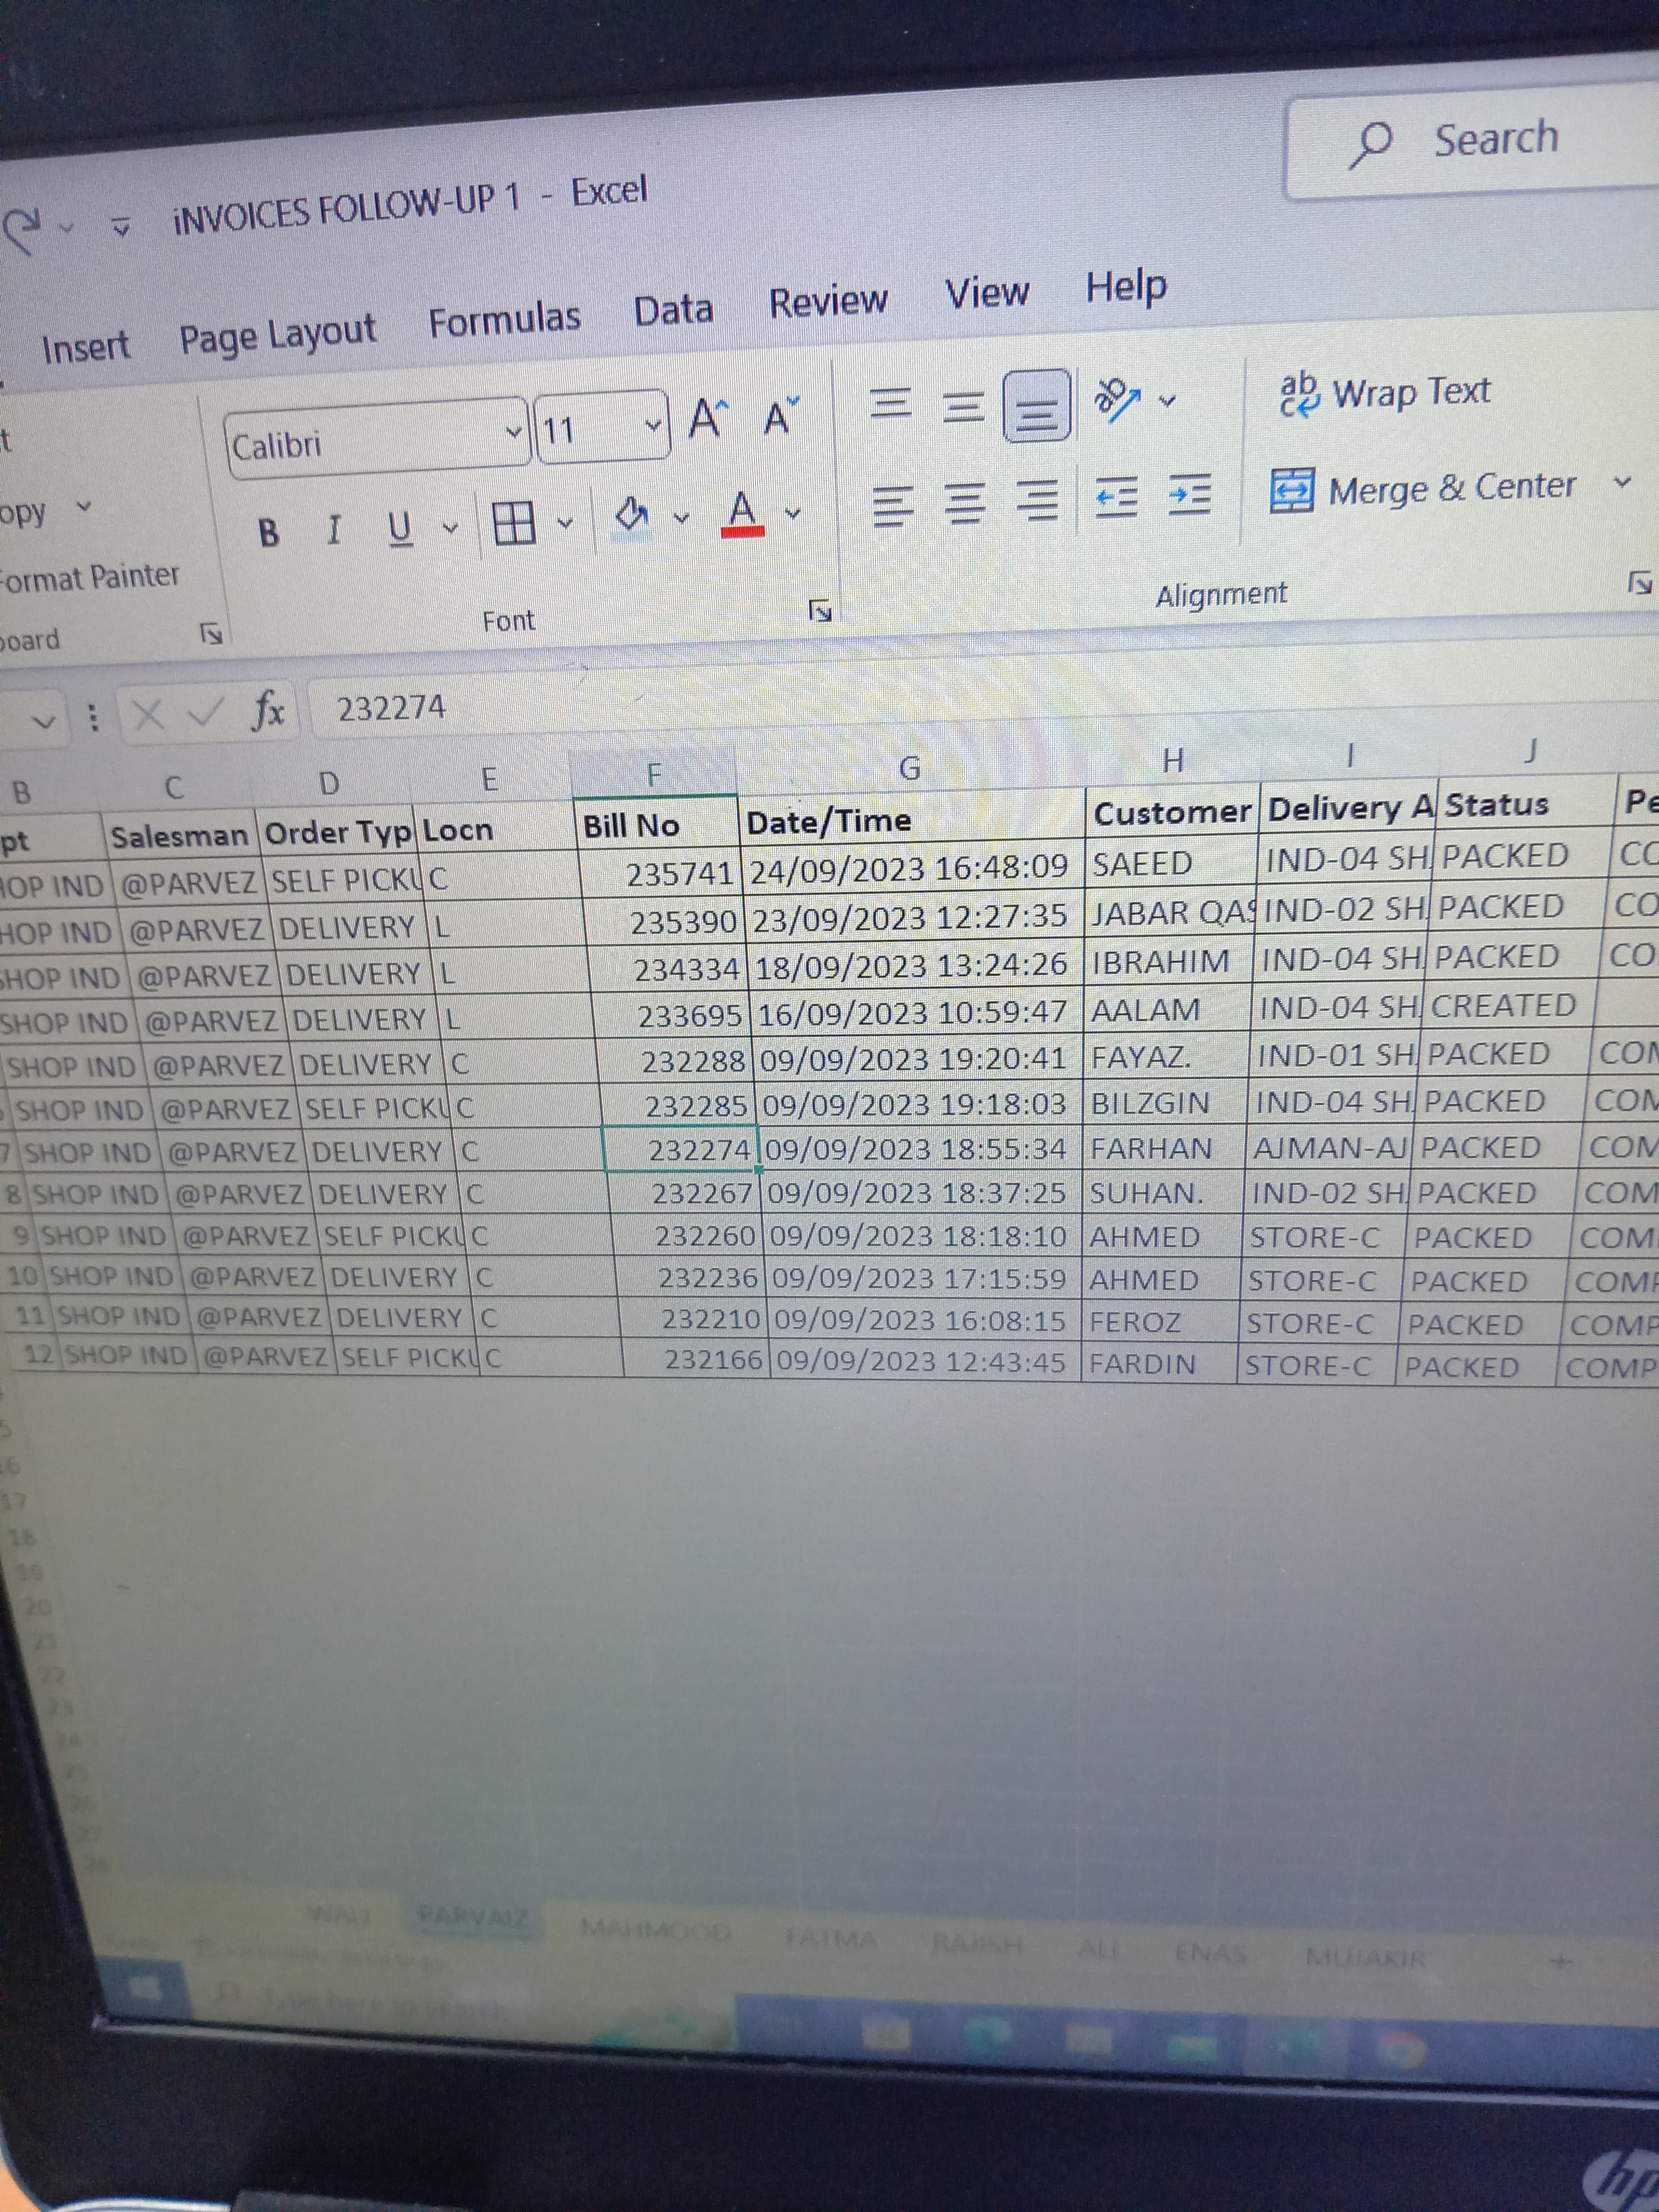Toggle Bold formatting
This screenshot has width=1659, height=2212.
coord(268,533)
